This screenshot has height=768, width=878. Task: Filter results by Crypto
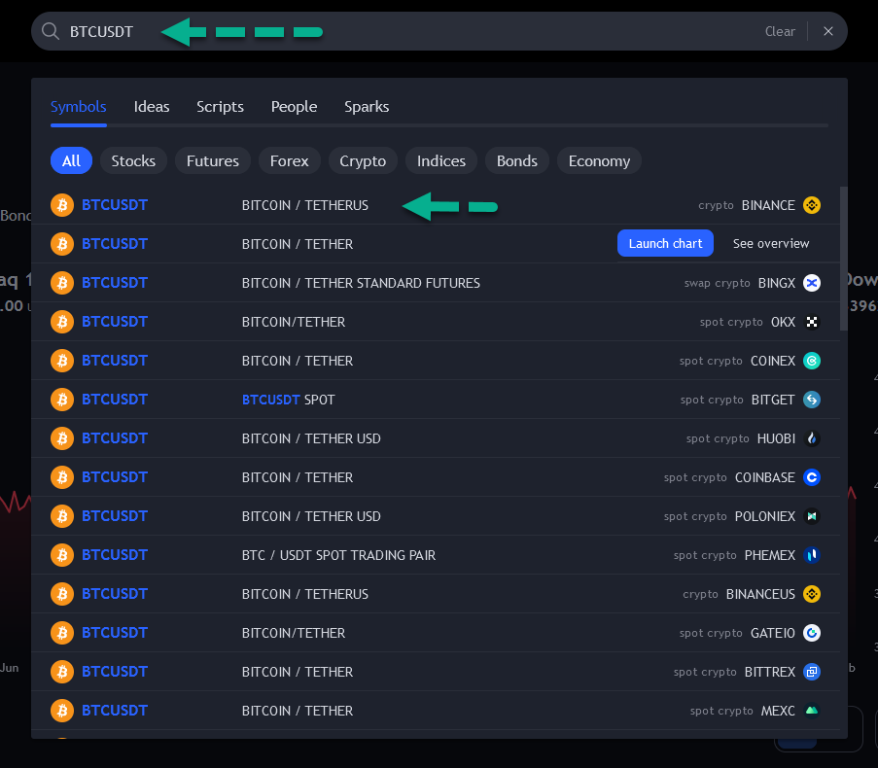[363, 160]
